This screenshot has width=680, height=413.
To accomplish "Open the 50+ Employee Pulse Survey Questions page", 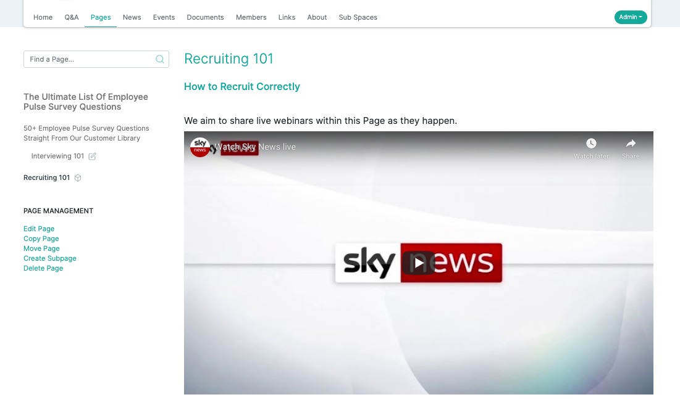I will coord(86,133).
